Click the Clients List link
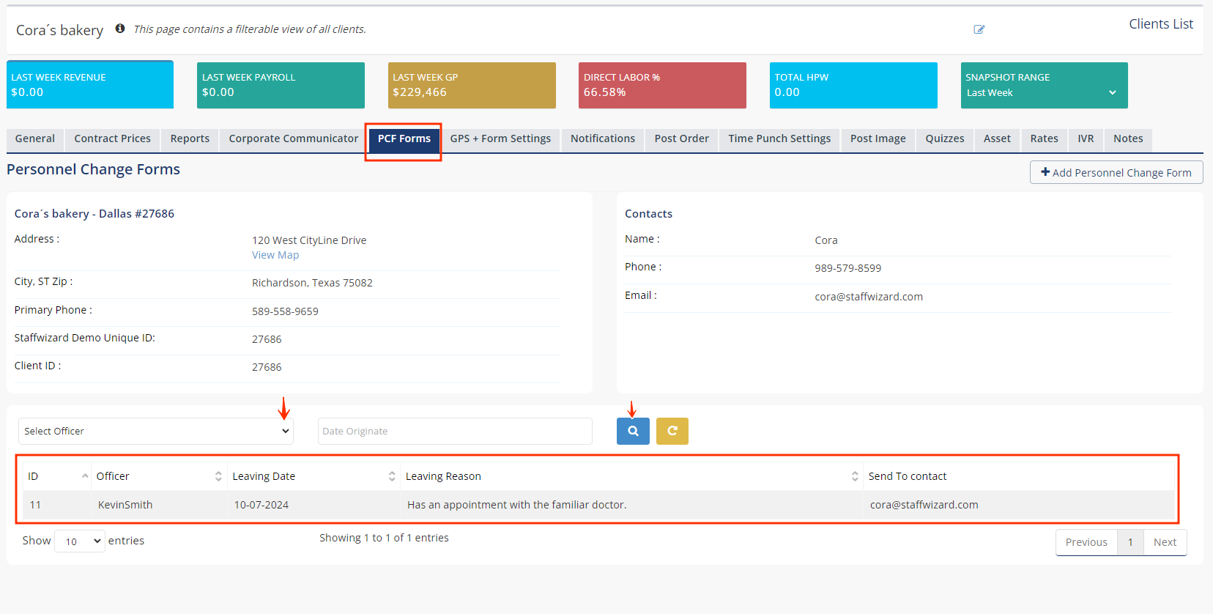Screen dimensions: 1213x614 [x=1160, y=24]
